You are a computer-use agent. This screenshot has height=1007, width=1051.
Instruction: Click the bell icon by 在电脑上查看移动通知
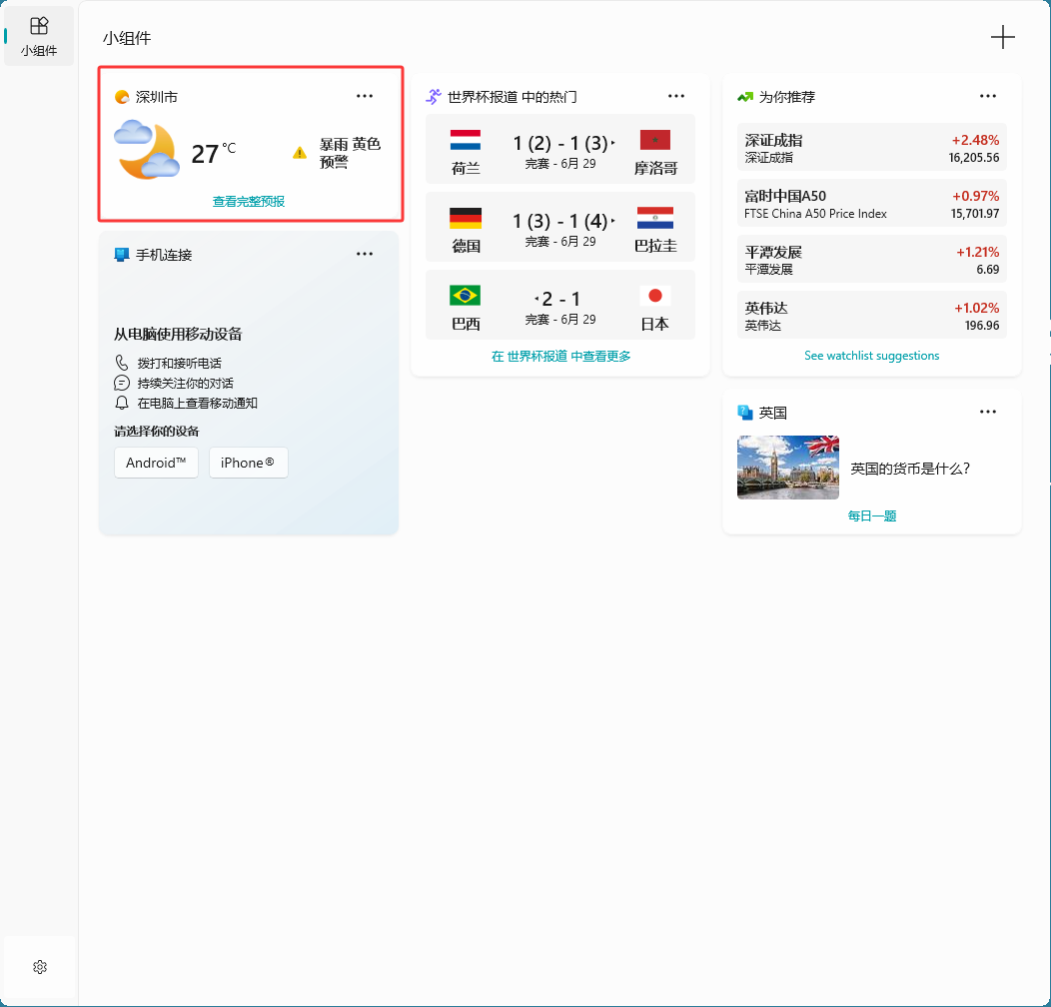coord(121,403)
